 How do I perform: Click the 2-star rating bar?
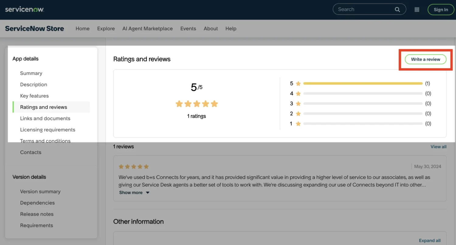tap(363, 114)
